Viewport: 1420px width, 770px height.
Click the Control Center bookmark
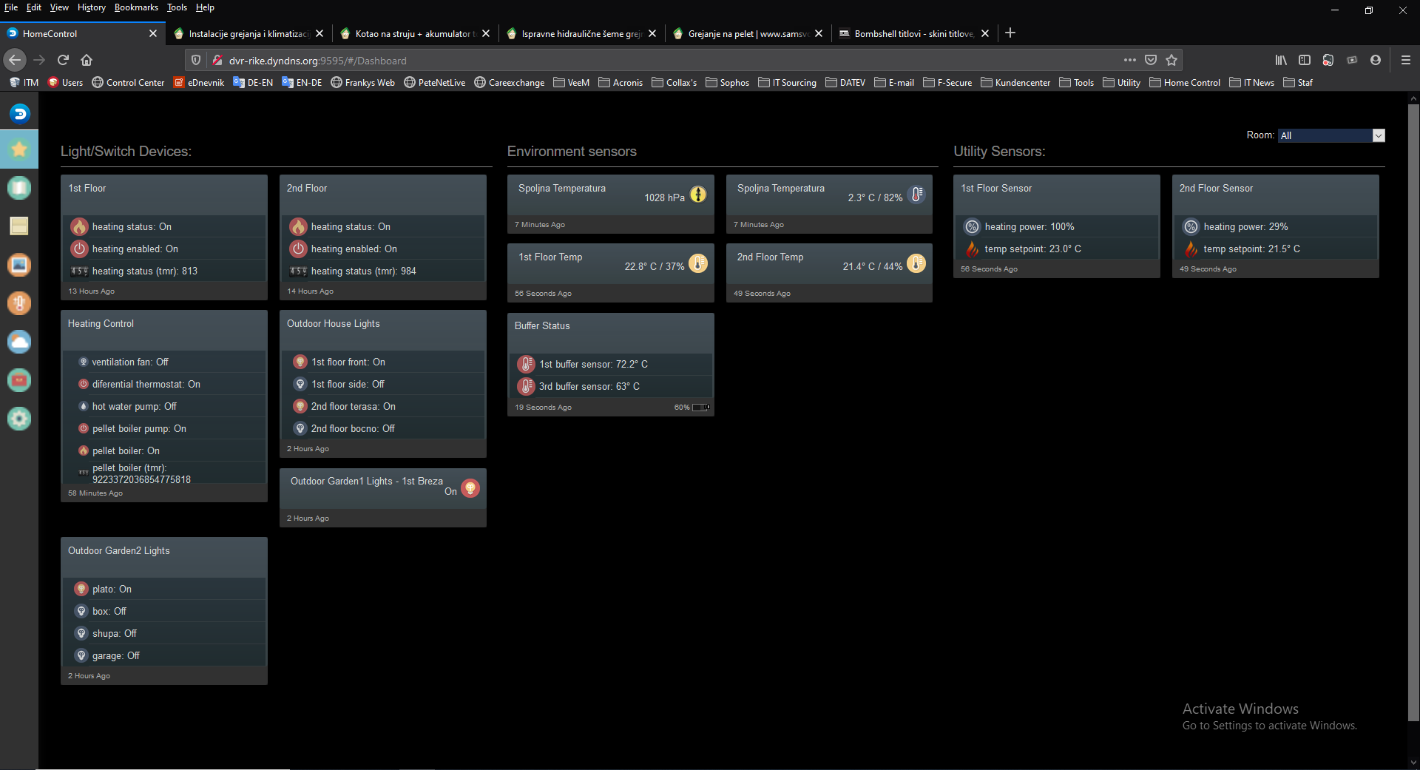coord(128,83)
